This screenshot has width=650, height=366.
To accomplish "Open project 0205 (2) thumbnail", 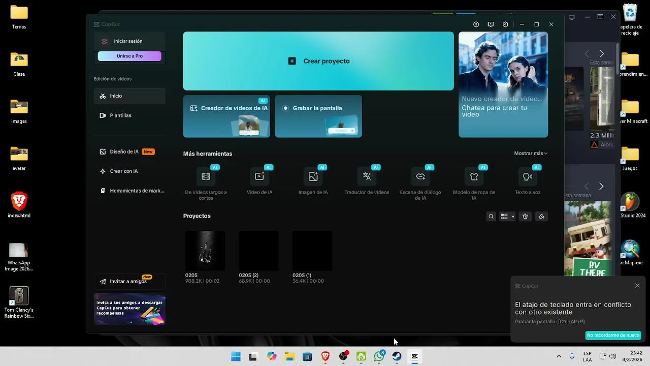I will point(259,251).
